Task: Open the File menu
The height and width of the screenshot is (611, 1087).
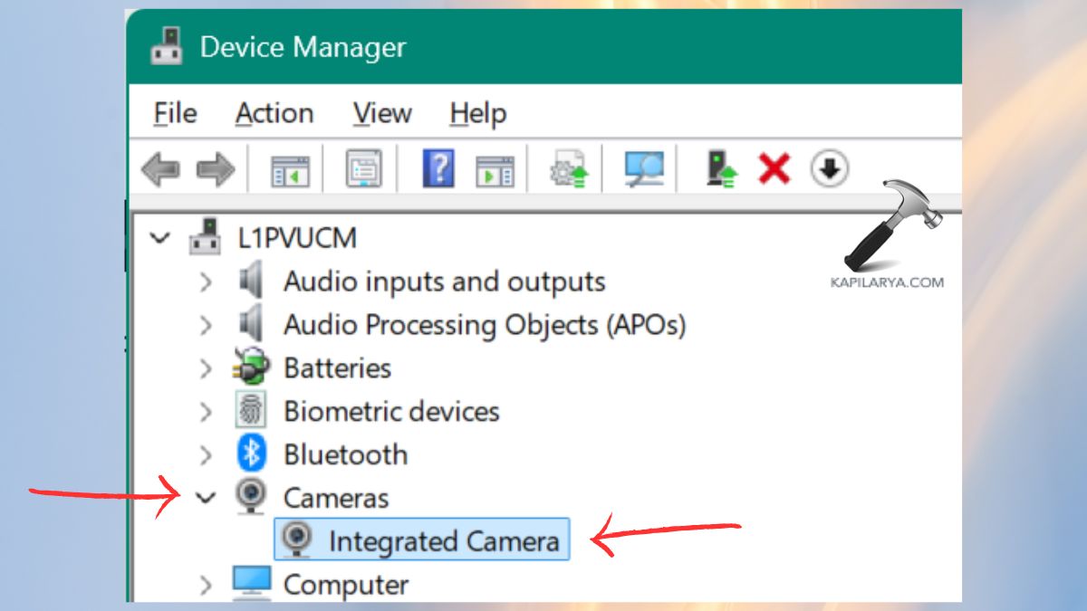Action: (x=175, y=114)
